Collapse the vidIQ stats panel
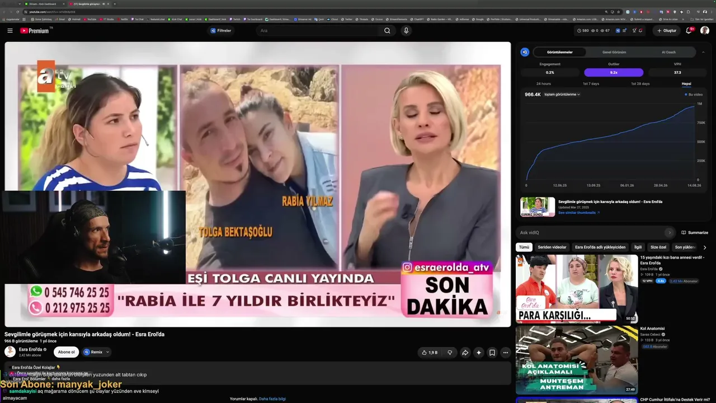 [703, 52]
